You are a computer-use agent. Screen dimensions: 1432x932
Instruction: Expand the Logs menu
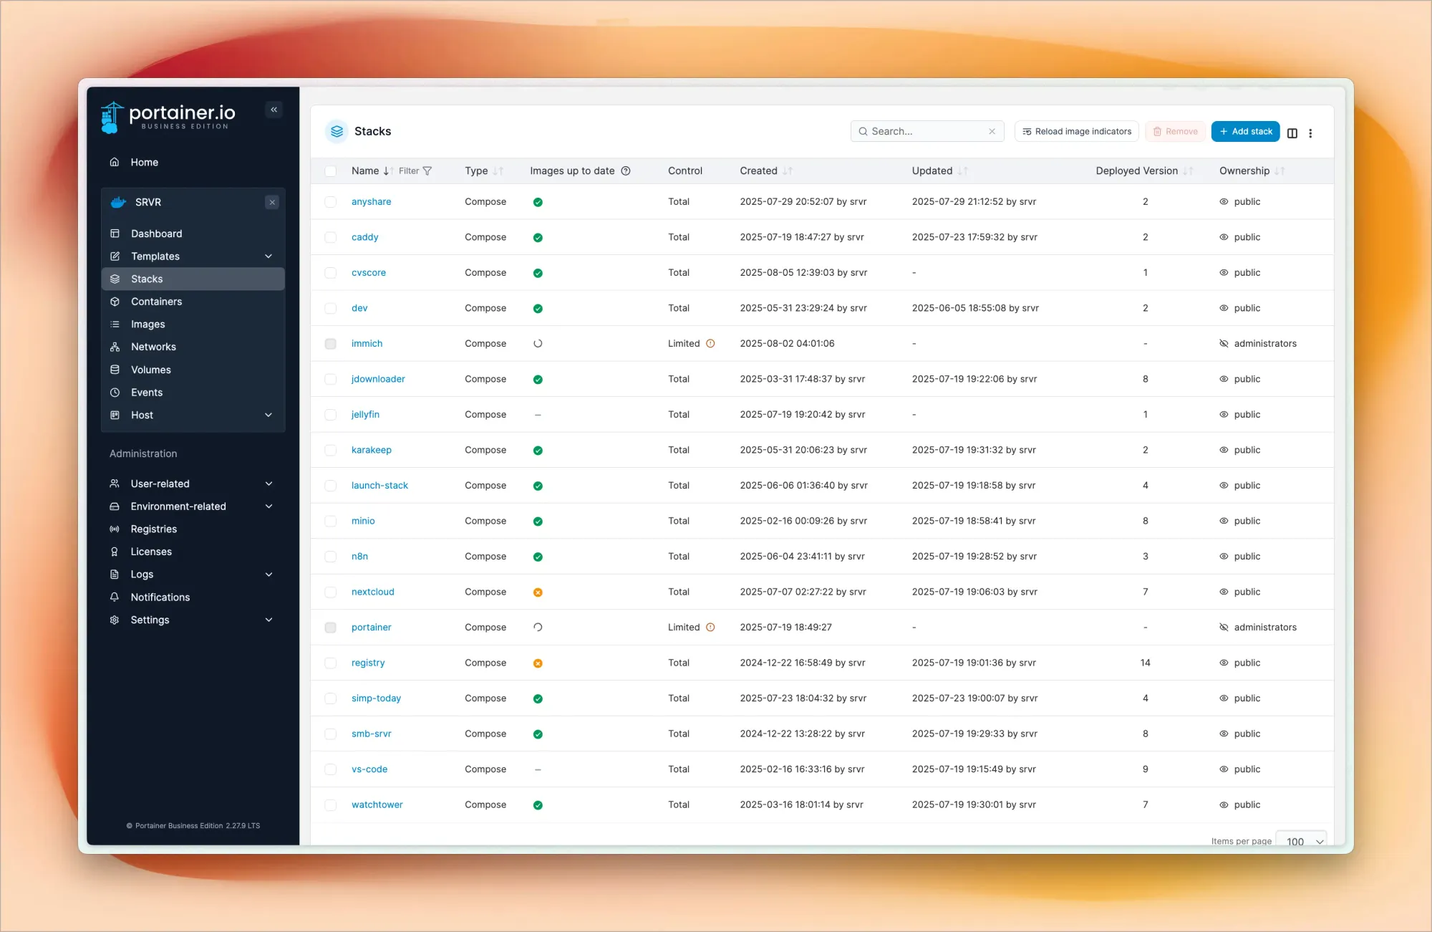(x=268, y=575)
